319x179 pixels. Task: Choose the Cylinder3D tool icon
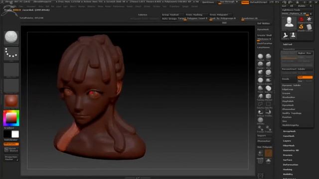pyautogui.click(x=309, y=27)
